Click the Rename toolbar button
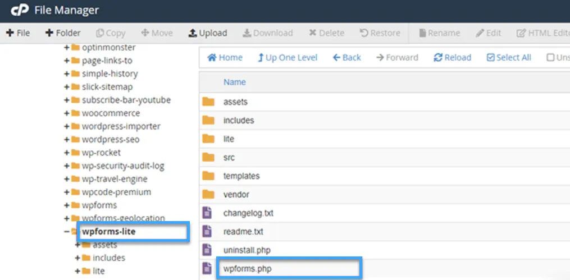 tap(440, 33)
